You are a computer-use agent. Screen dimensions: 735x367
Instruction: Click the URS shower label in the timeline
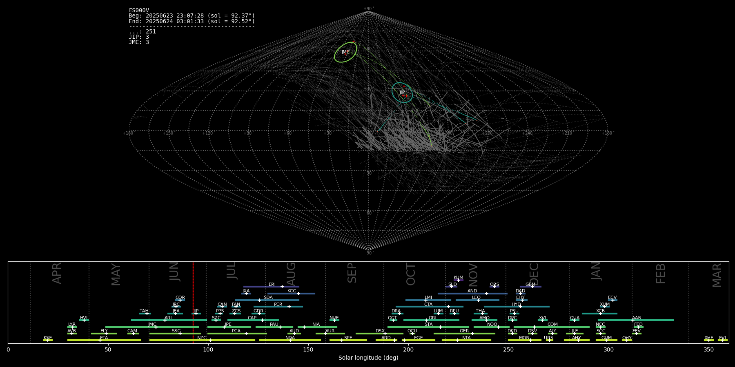(548, 338)
